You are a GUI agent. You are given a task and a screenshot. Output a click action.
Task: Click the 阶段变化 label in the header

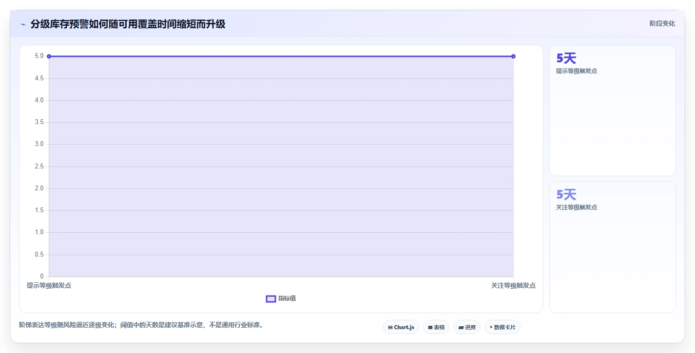[x=662, y=23]
